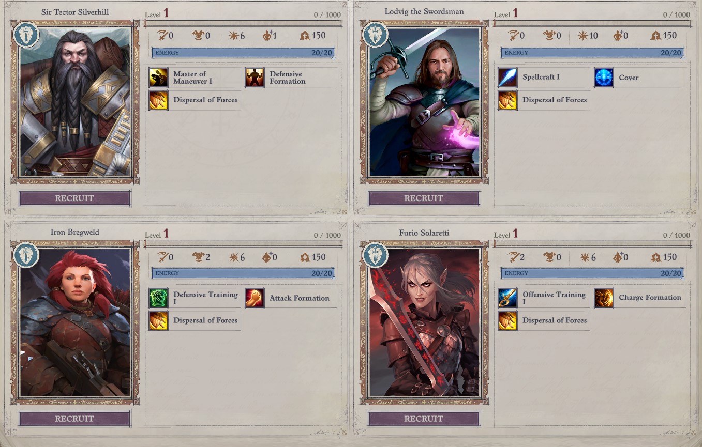This screenshot has height=447, width=702.
Task: Recruit Furio Solaretti
Action: click(424, 419)
